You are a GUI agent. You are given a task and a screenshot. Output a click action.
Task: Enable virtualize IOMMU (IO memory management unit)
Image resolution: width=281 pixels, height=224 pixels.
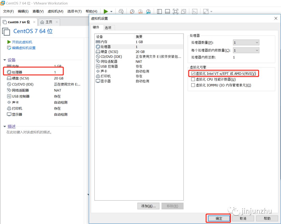pos(193,85)
